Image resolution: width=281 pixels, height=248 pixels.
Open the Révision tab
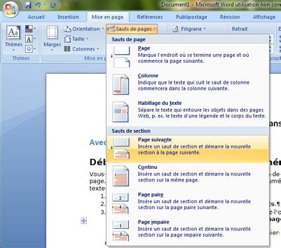coord(229,17)
